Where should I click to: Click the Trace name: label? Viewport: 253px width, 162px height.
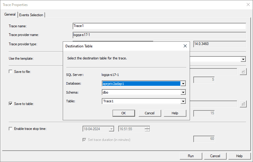(18, 26)
